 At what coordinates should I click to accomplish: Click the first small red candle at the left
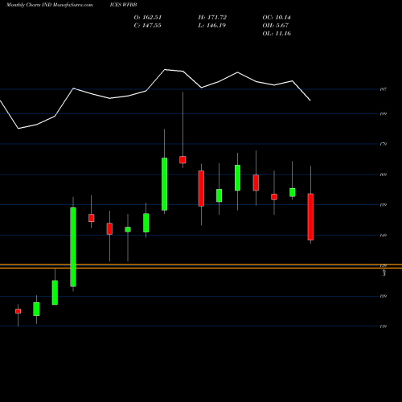[18, 311]
